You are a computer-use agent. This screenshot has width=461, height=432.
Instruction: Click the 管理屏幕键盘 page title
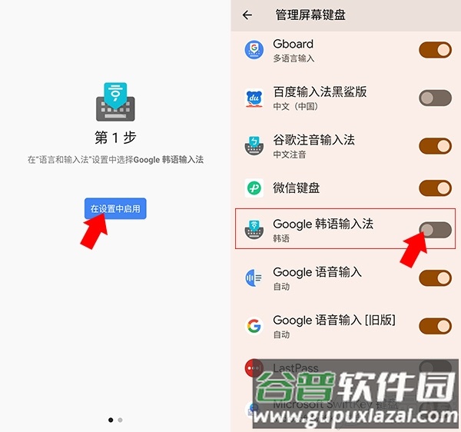coord(310,15)
